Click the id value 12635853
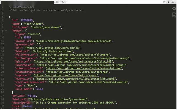Viewport: 177px width, 110px height. pyautogui.click(x=27, y=20)
